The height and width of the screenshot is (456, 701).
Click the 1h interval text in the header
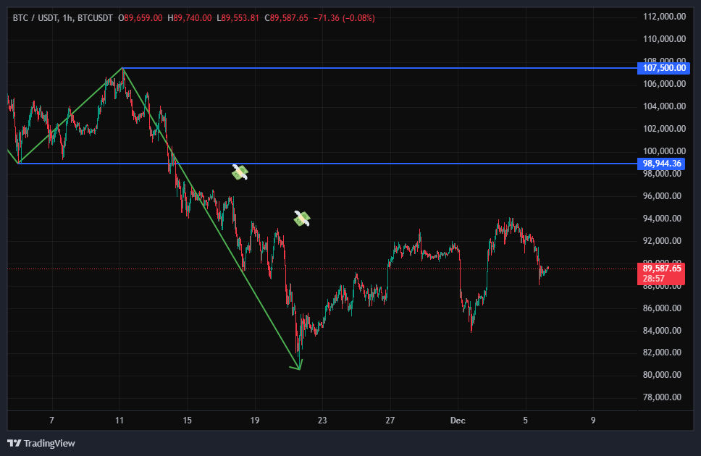click(x=70, y=17)
